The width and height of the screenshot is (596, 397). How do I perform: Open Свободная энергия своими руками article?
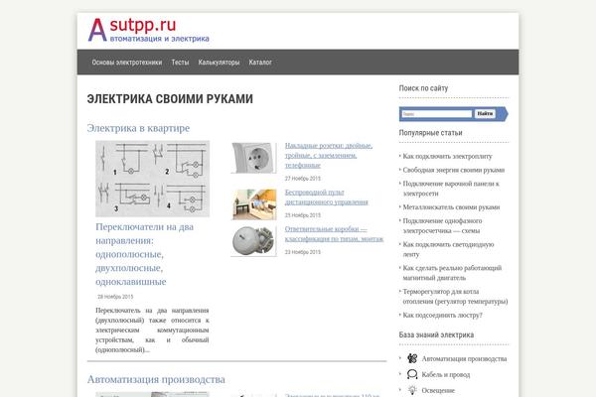pos(454,170)
